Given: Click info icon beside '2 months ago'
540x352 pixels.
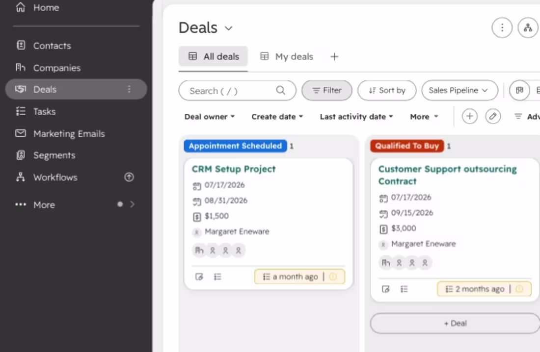Looking at the screenshot, I should coord(519,289).
